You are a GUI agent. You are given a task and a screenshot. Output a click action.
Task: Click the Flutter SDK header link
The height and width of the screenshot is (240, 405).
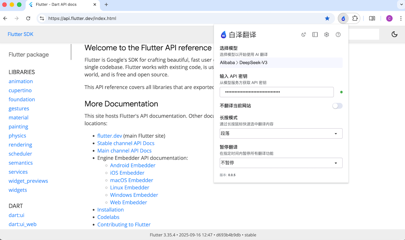[x=21, y=34]
